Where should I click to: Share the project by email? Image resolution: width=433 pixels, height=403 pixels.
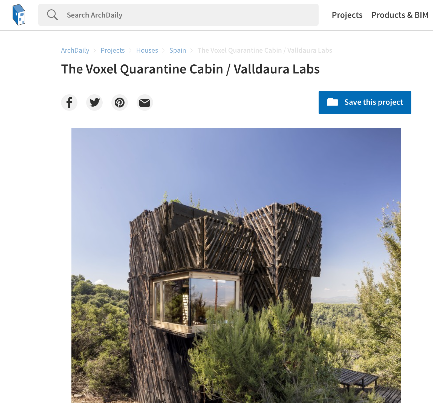145,103
